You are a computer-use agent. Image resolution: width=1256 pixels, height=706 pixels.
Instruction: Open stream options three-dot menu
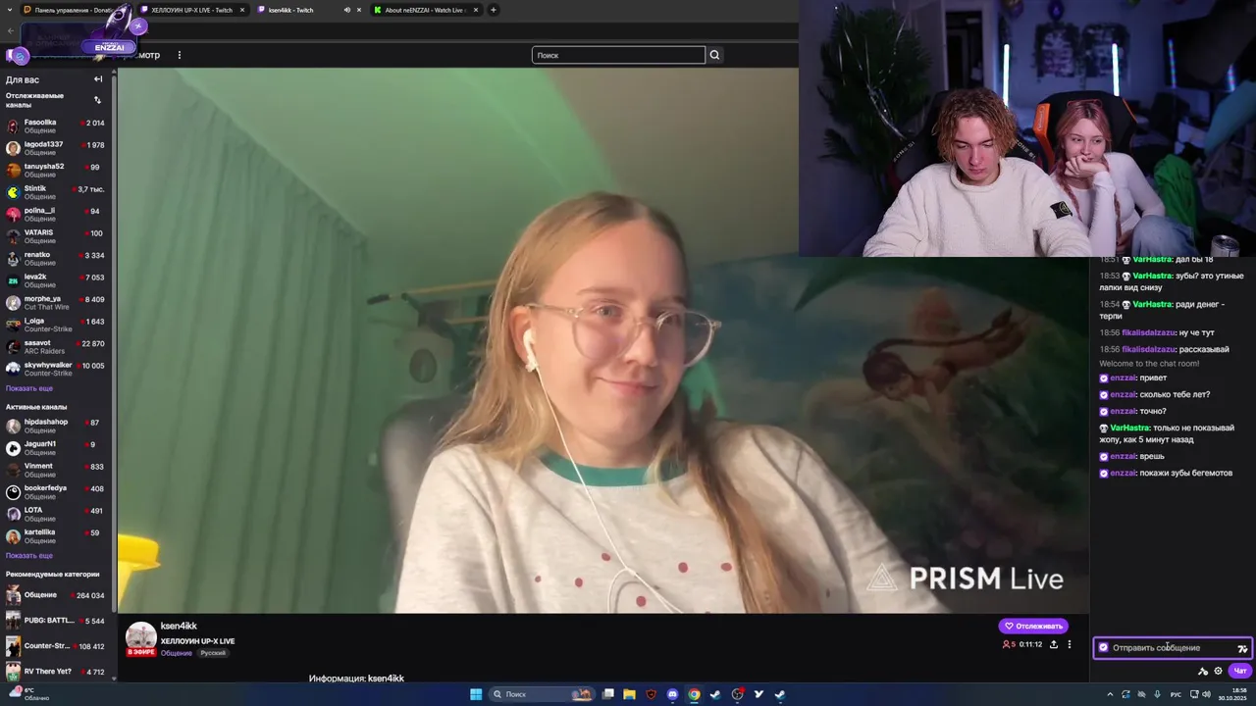[1070, 644]
